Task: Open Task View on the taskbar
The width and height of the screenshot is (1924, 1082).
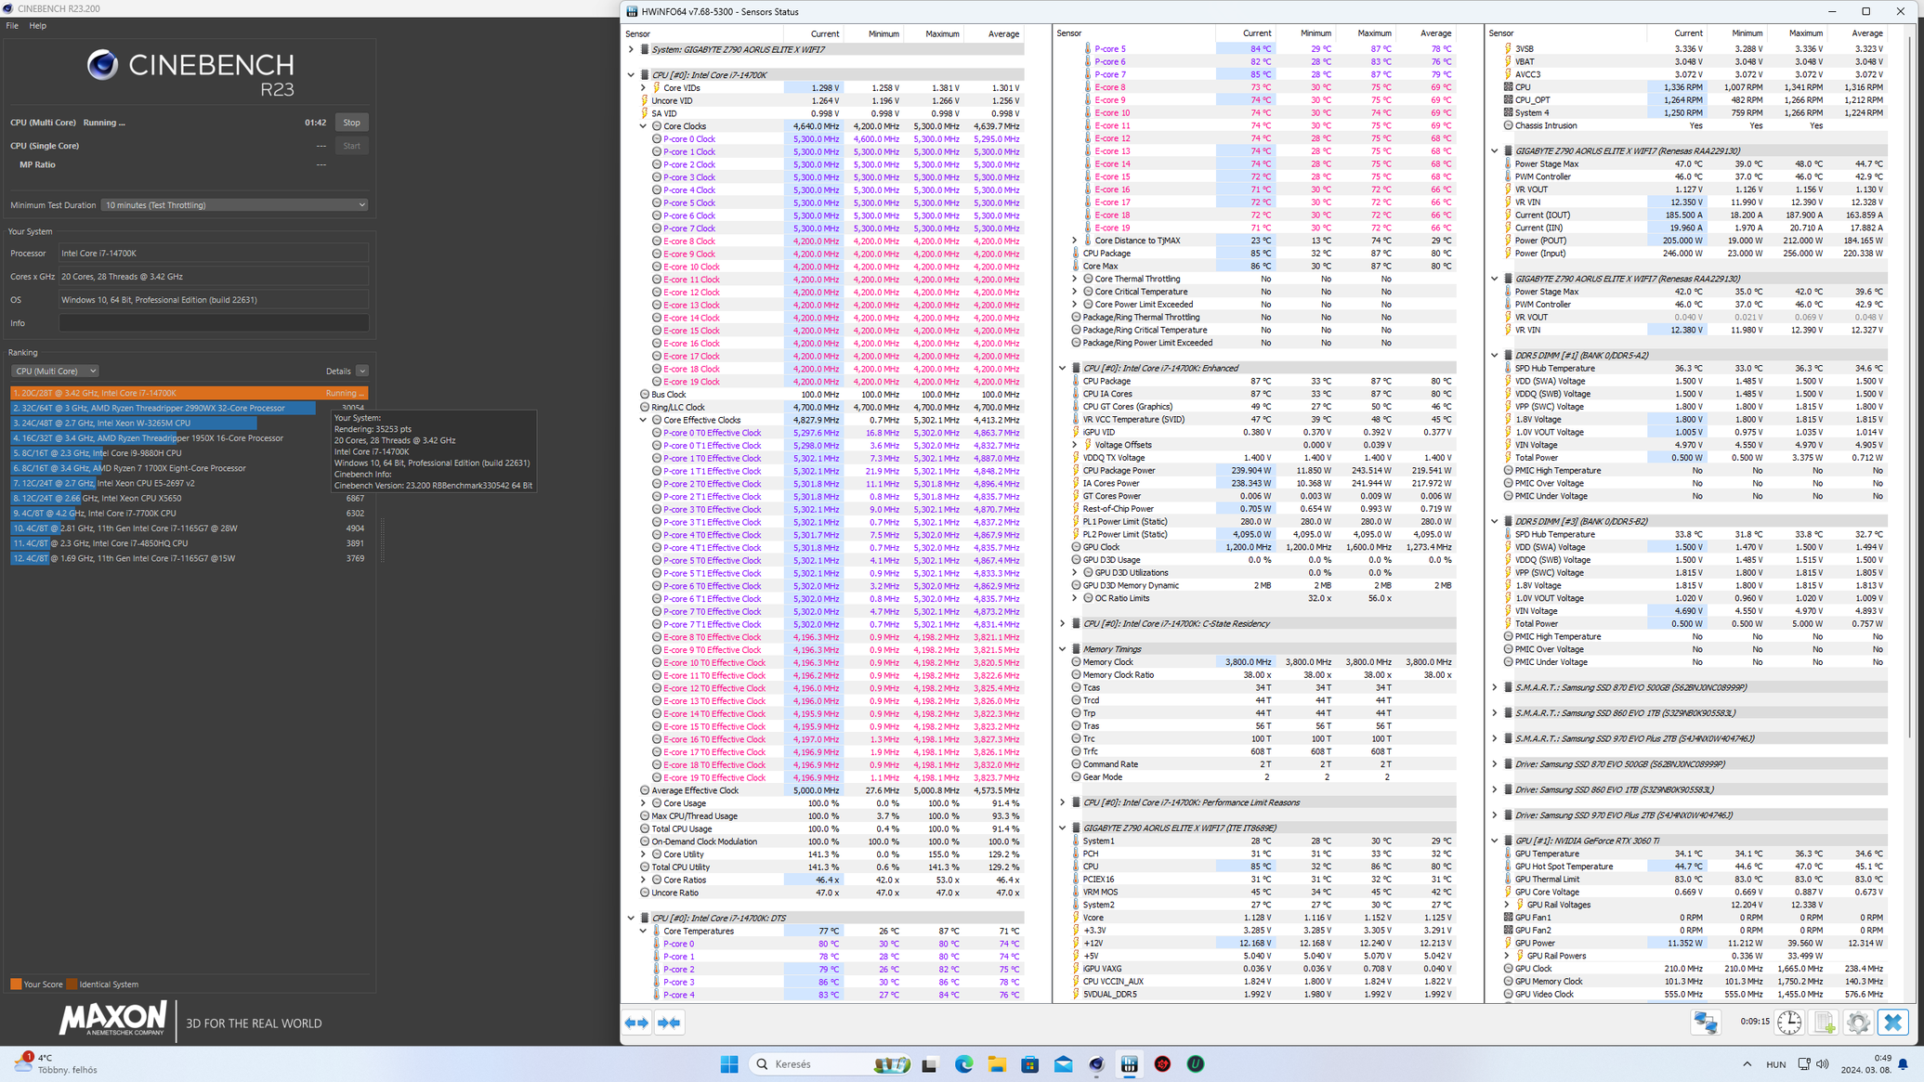Action: tap(930, 1064)
